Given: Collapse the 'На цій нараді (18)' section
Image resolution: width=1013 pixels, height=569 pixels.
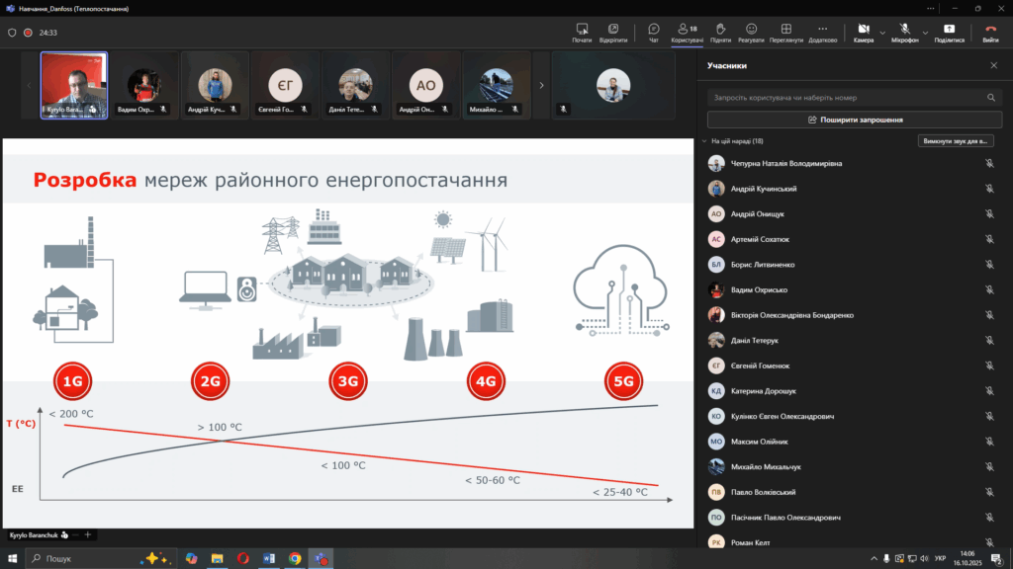Looking at the screenshot, I should pos(703,141).
